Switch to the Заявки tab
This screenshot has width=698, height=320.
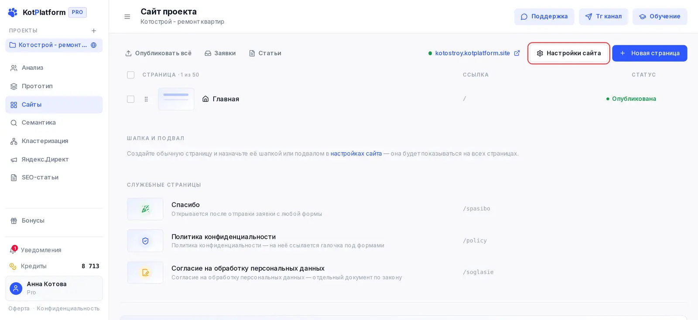[220, 53]
